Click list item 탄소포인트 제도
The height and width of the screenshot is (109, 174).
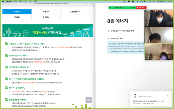click(x=117, y=38)
